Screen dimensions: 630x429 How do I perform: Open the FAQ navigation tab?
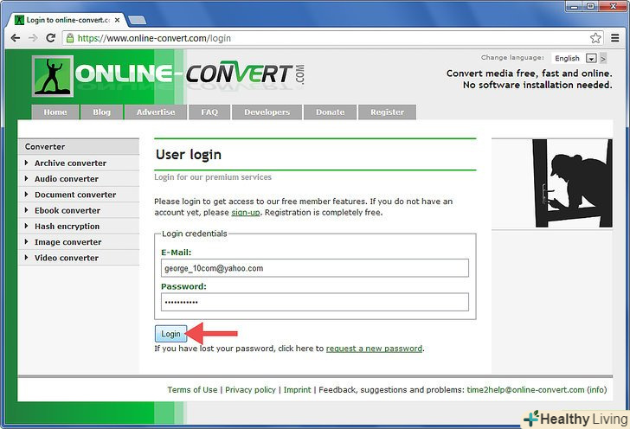209,112
